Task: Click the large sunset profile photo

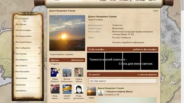Action: click(x=67, y=33)
